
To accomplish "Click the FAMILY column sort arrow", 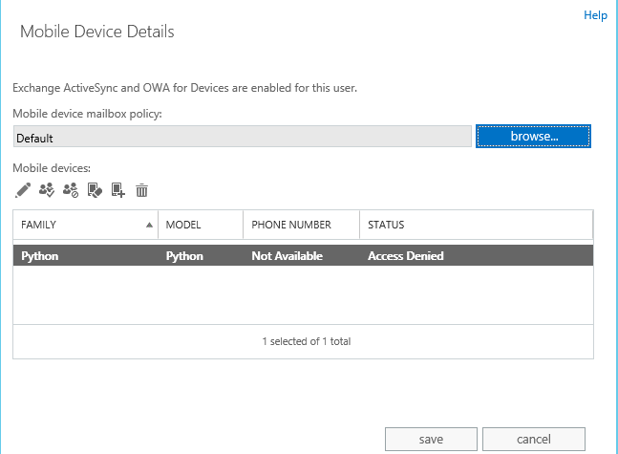I will pyautogui.click(x=149, y=226).
